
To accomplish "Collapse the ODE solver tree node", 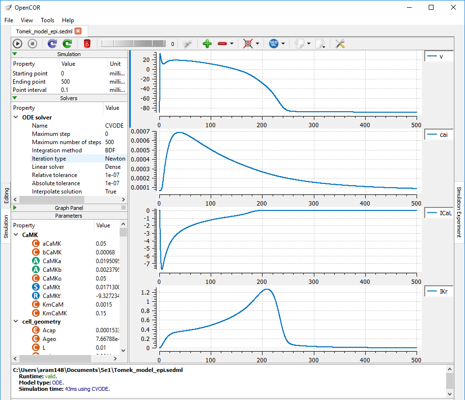I will tap(17, 118).
